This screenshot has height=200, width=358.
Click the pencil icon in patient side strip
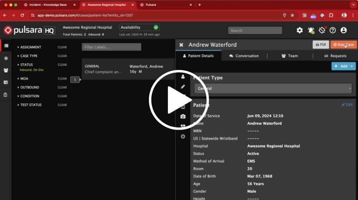(183, 86)
